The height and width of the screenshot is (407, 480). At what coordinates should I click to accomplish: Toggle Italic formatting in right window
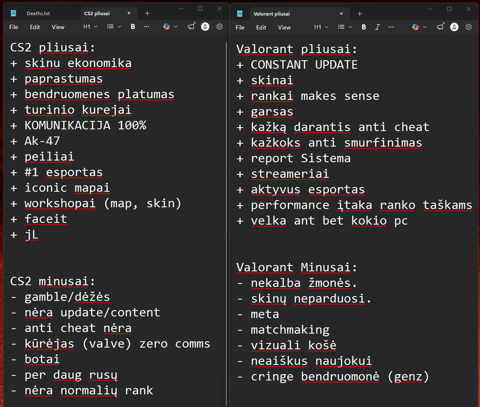378,27
